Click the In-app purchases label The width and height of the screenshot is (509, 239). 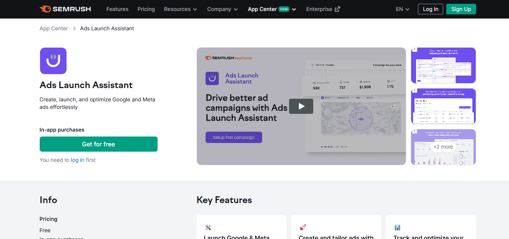point(62,130)
